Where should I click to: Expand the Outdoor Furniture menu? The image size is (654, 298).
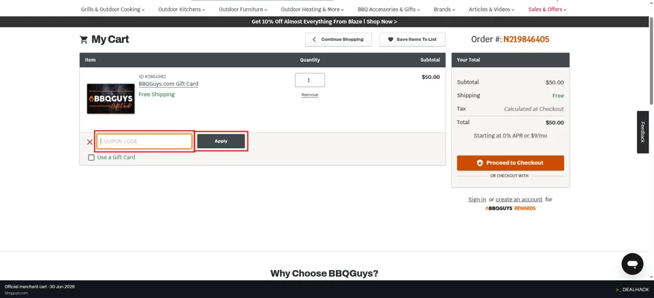click(243, 9)
